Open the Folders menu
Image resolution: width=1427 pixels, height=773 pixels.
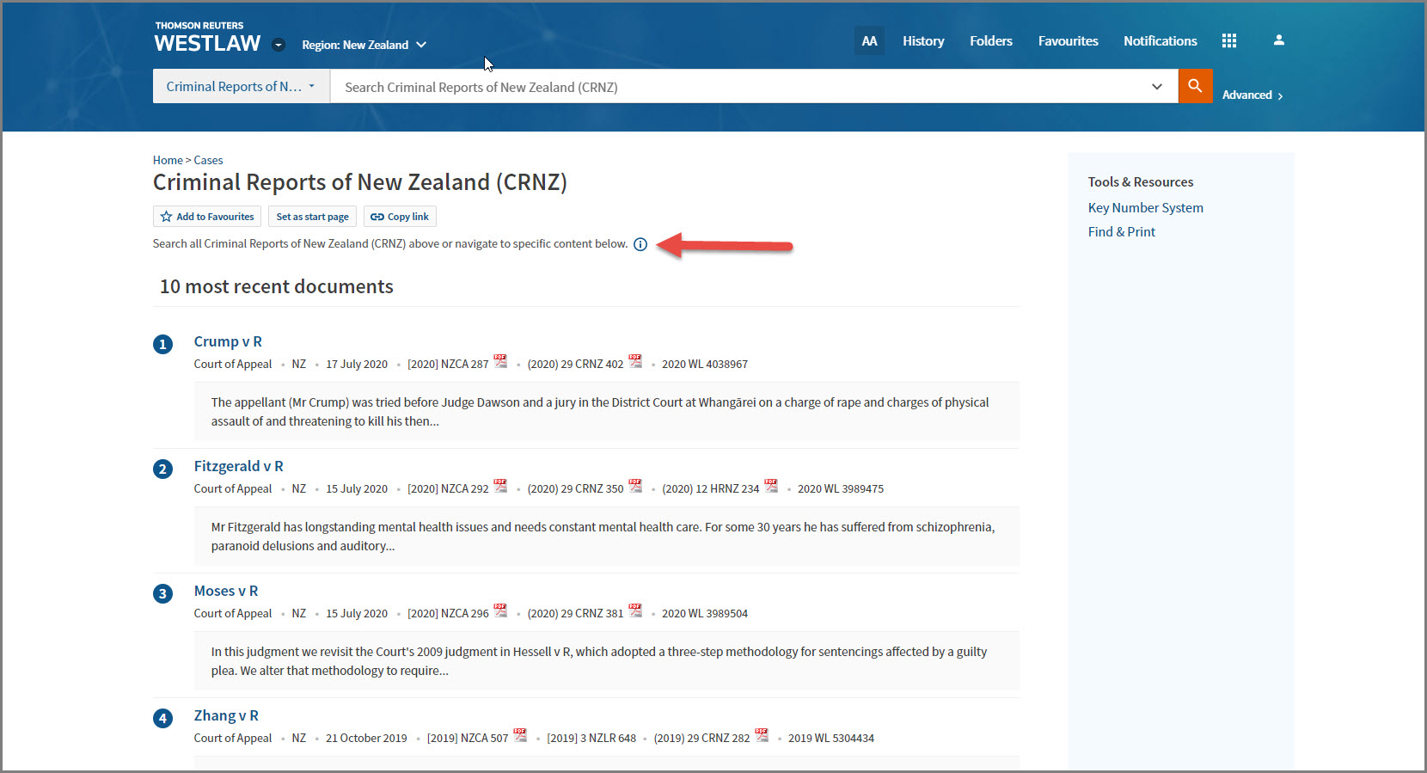tap(991, 40)
